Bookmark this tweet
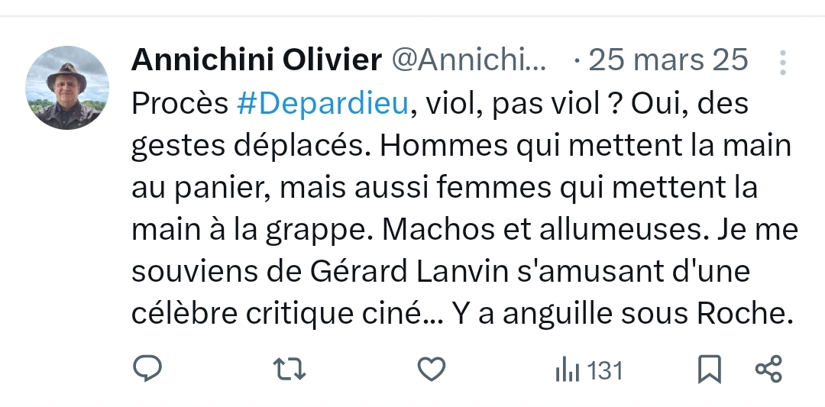 (710, 370)
